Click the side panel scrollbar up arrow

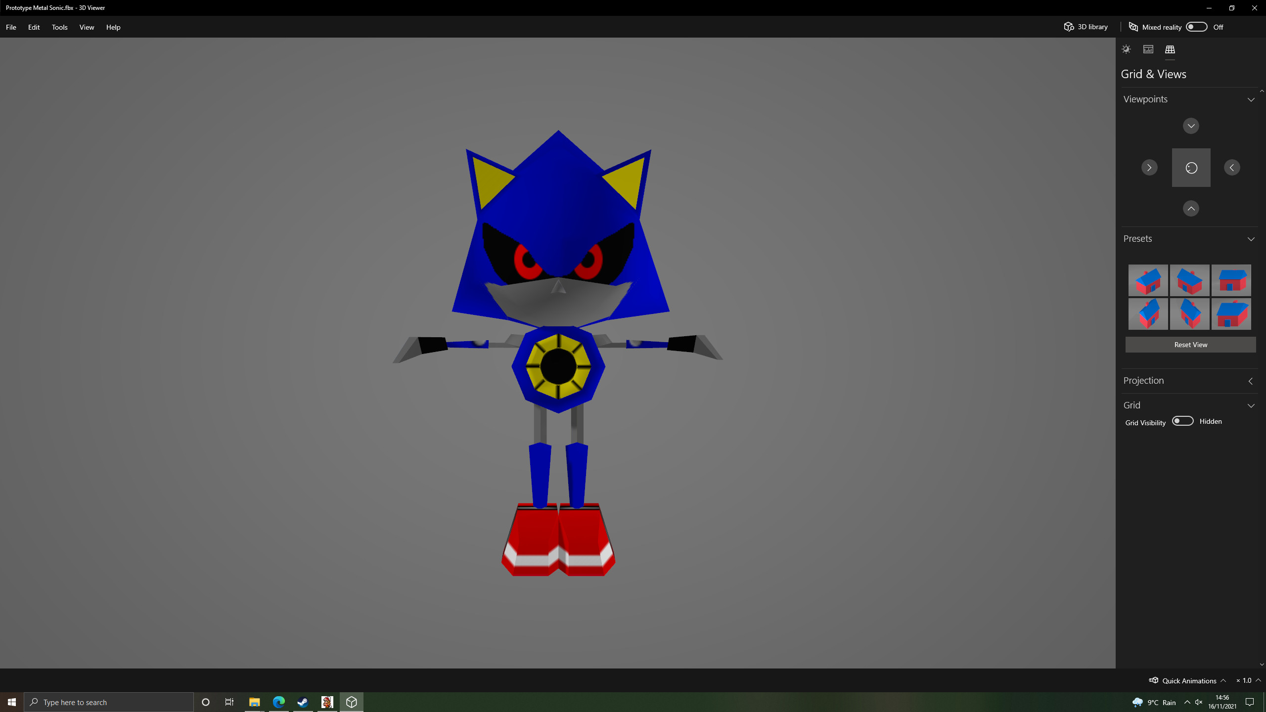(1262, 91)
